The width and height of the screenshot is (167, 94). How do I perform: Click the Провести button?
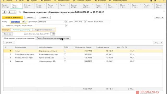(x=45, y=17)
